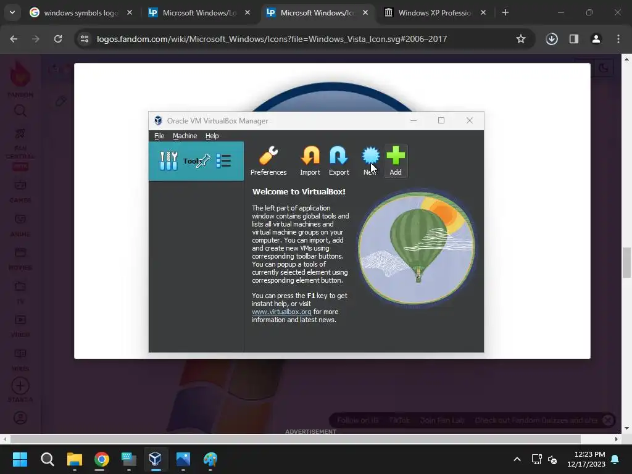
Task: Reload the Chrome page
Action: tap(58, 39)
